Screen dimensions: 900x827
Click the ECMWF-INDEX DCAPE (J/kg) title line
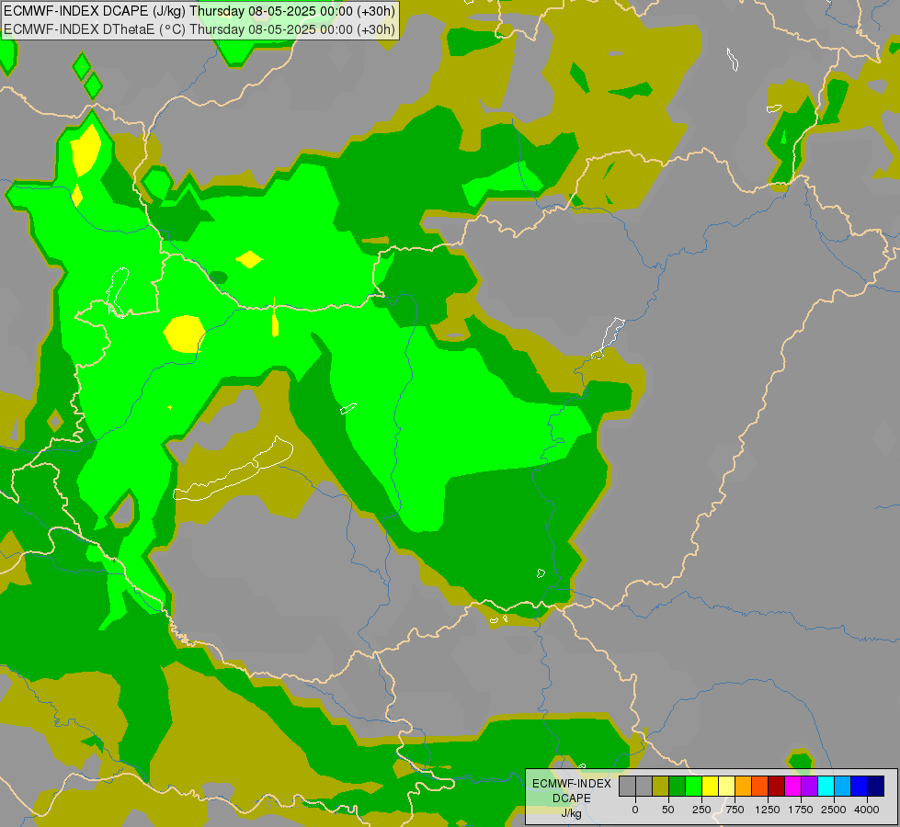pyautogui.click(x=199, y=11)
